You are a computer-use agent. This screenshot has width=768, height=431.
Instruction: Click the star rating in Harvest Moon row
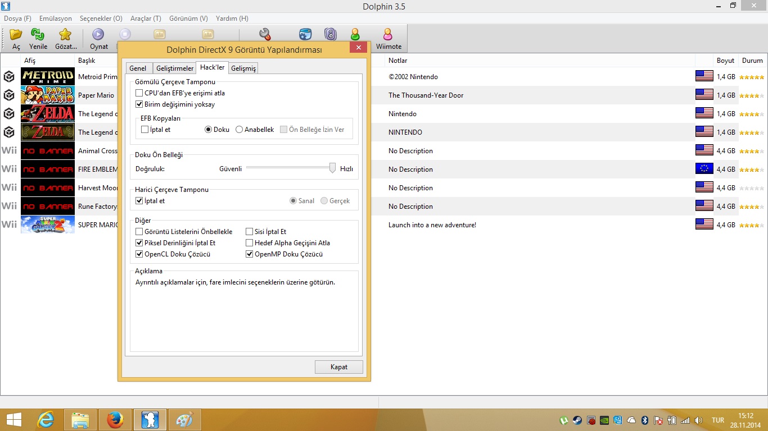(752, 188)
